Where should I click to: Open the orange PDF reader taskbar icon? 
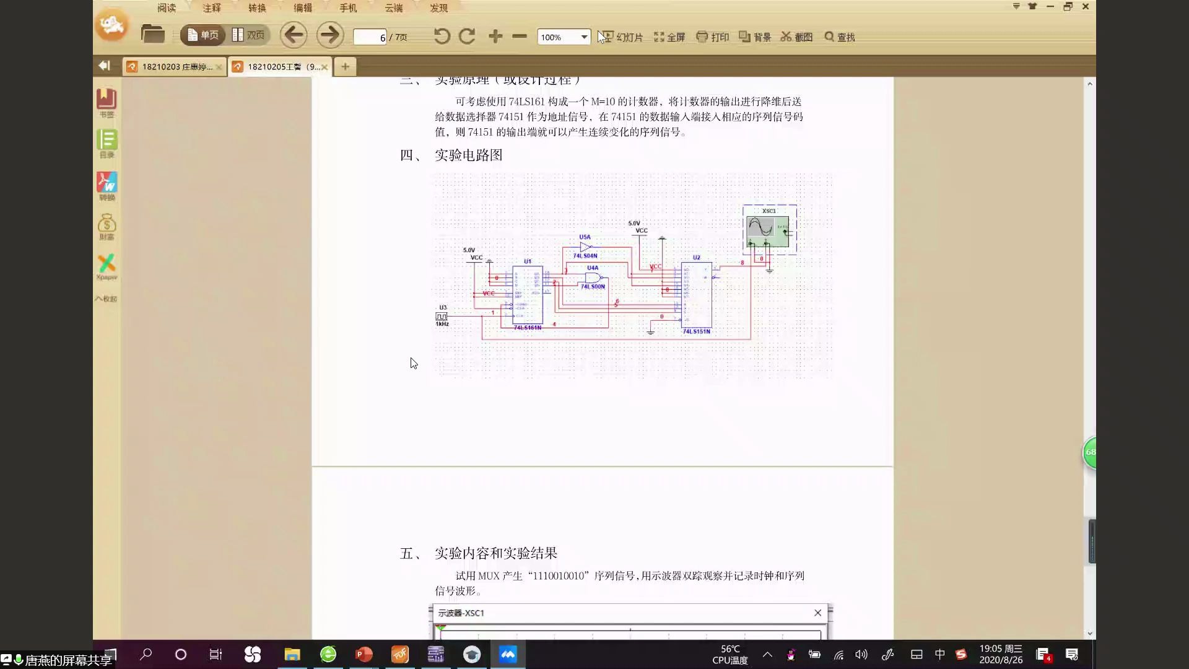pyautogui.click(x=400, y=654)
